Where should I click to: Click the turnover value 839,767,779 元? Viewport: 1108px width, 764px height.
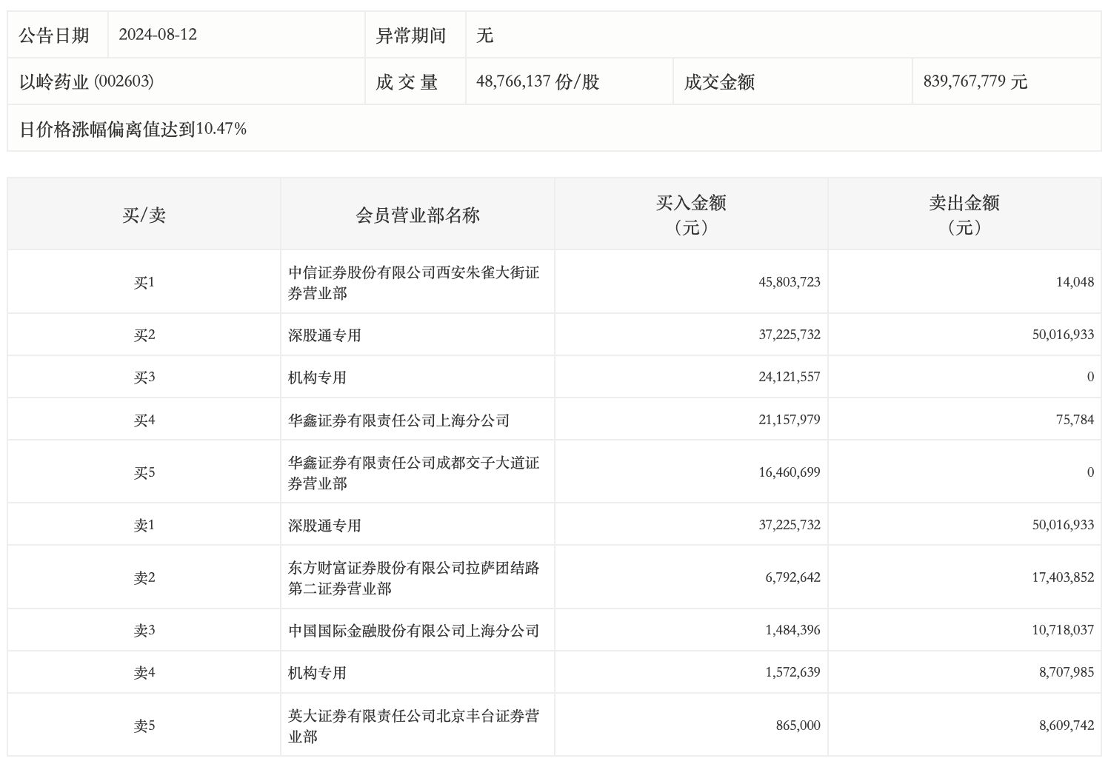[x=975, y=81]
